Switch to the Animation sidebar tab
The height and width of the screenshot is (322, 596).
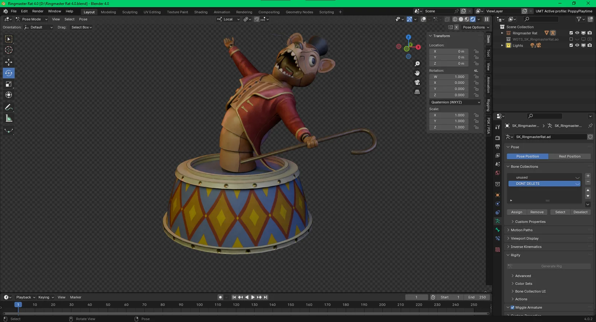488,85
